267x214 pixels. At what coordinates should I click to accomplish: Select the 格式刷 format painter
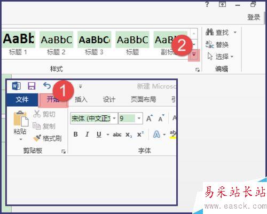coord(48,138)
